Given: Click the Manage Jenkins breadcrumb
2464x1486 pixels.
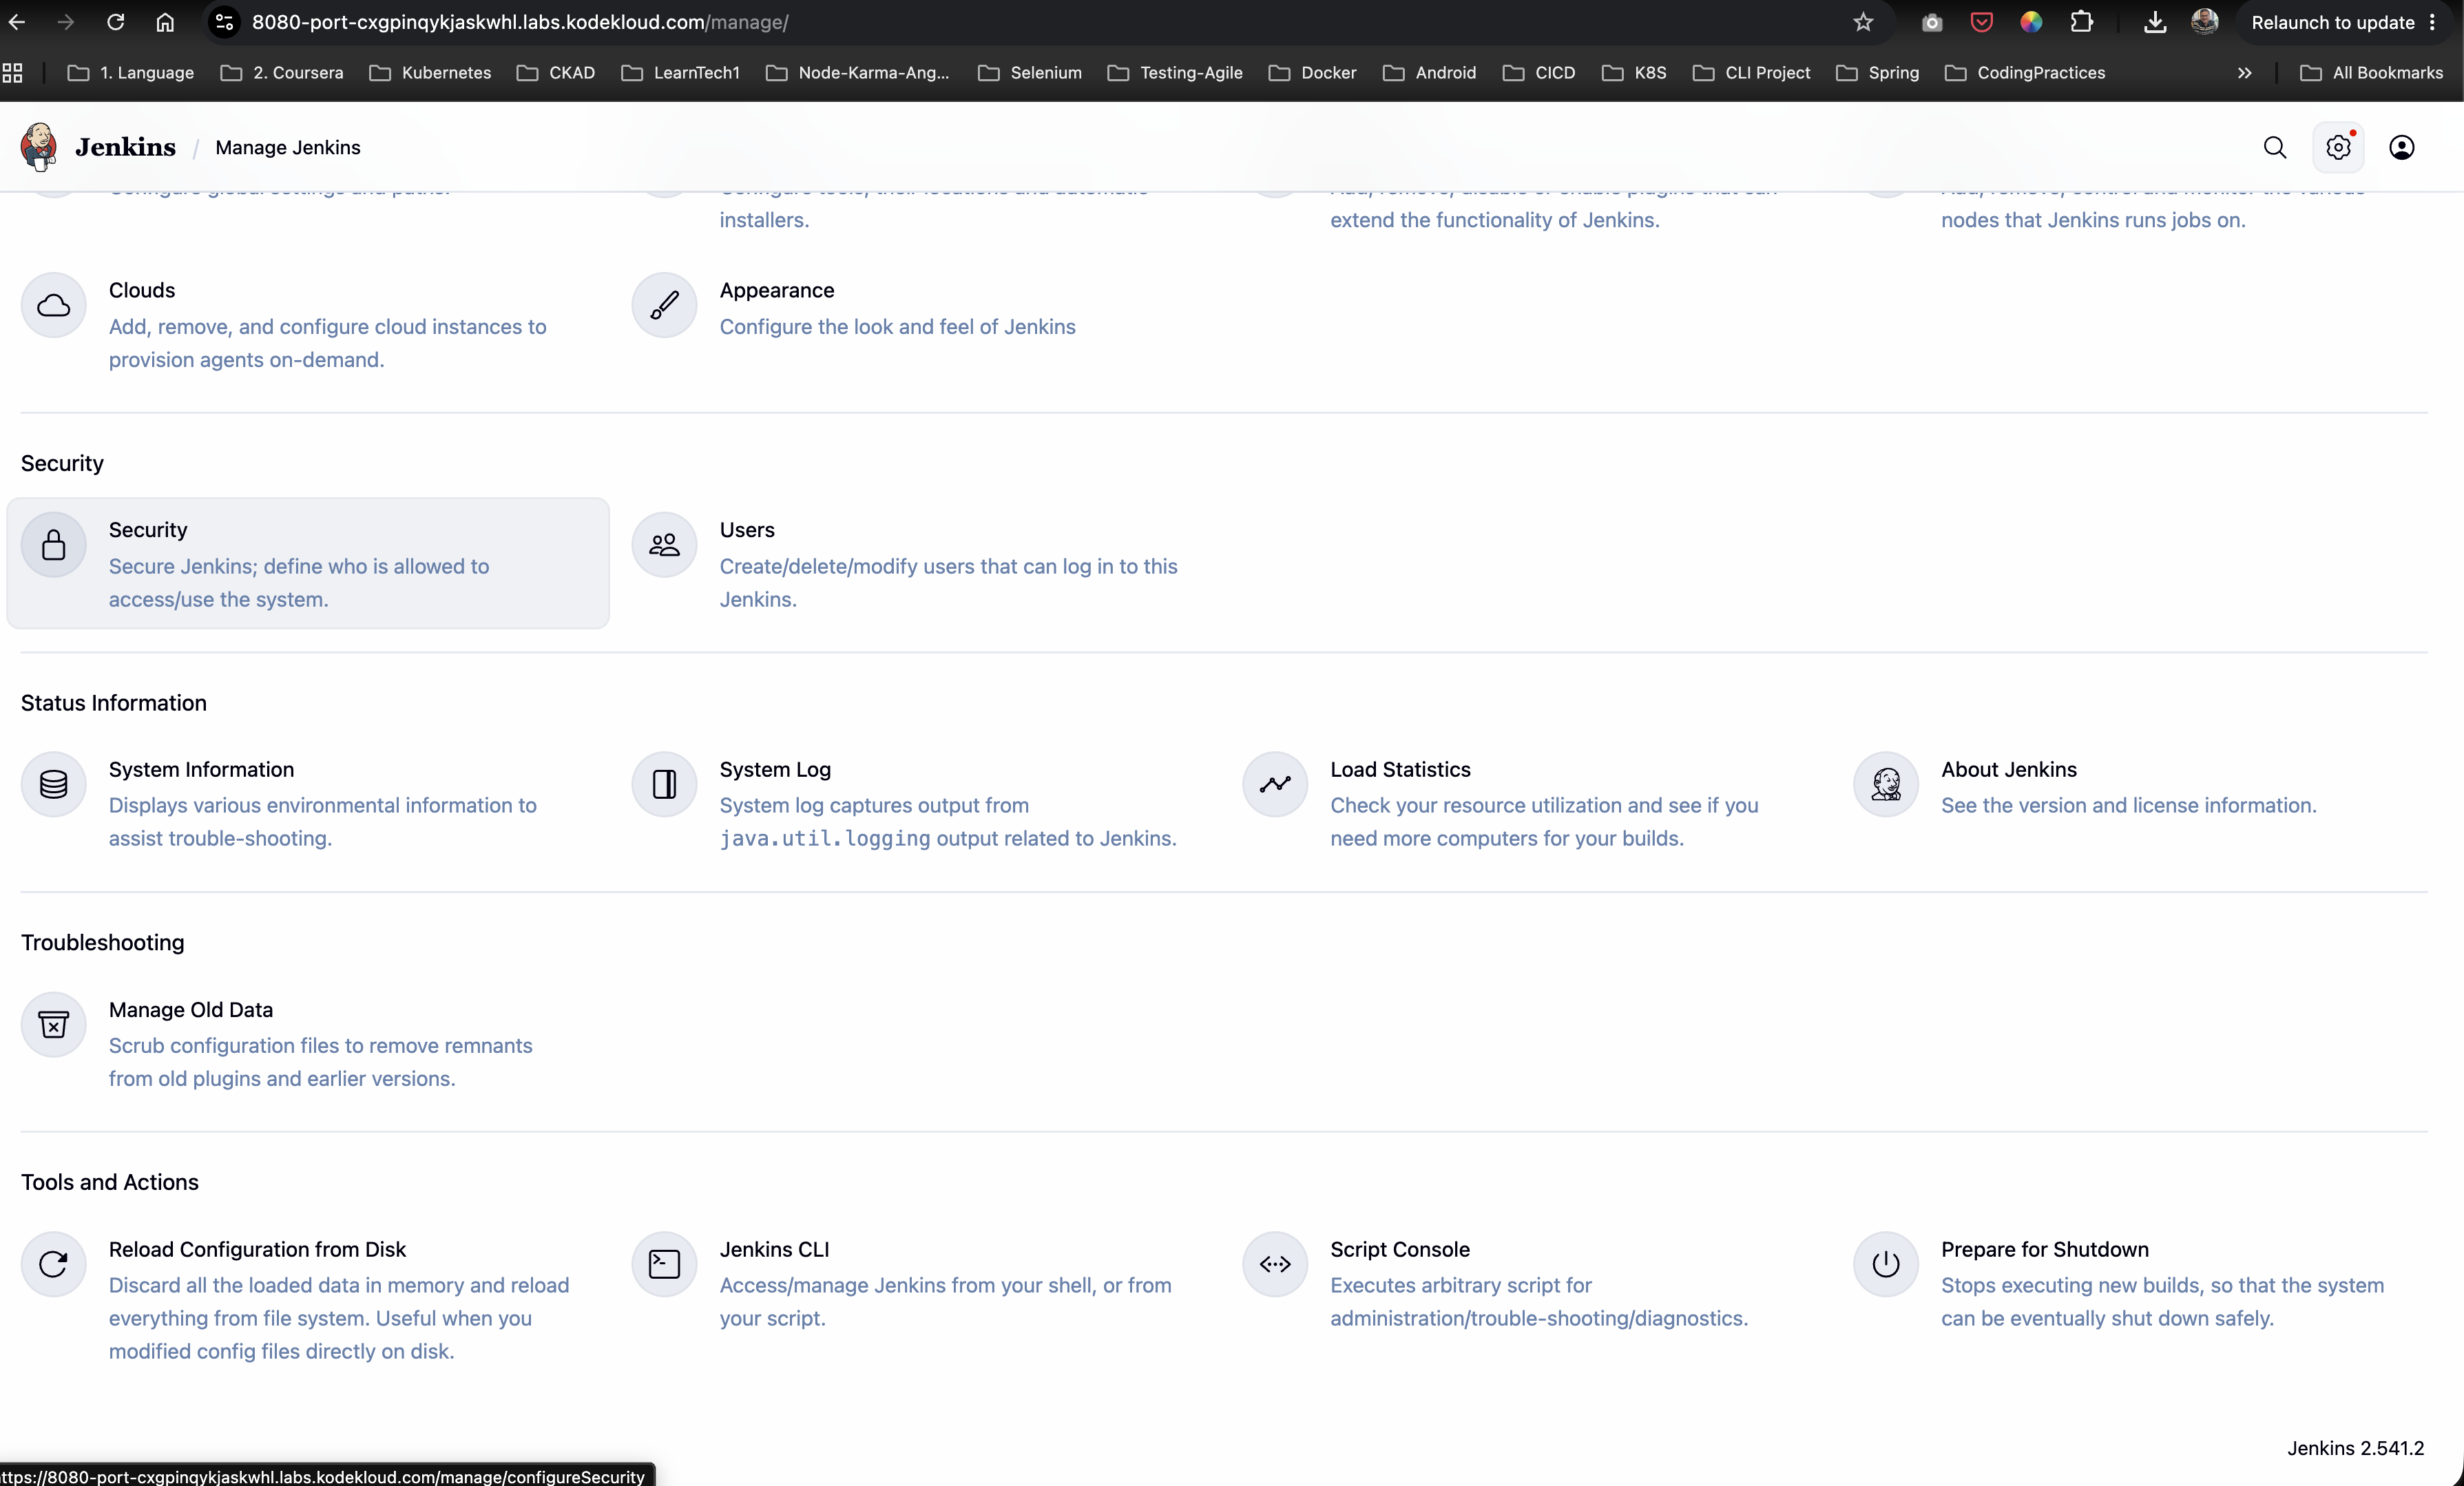Looking at the screenshot, I should pyautogui.click(x=288, y=148).
